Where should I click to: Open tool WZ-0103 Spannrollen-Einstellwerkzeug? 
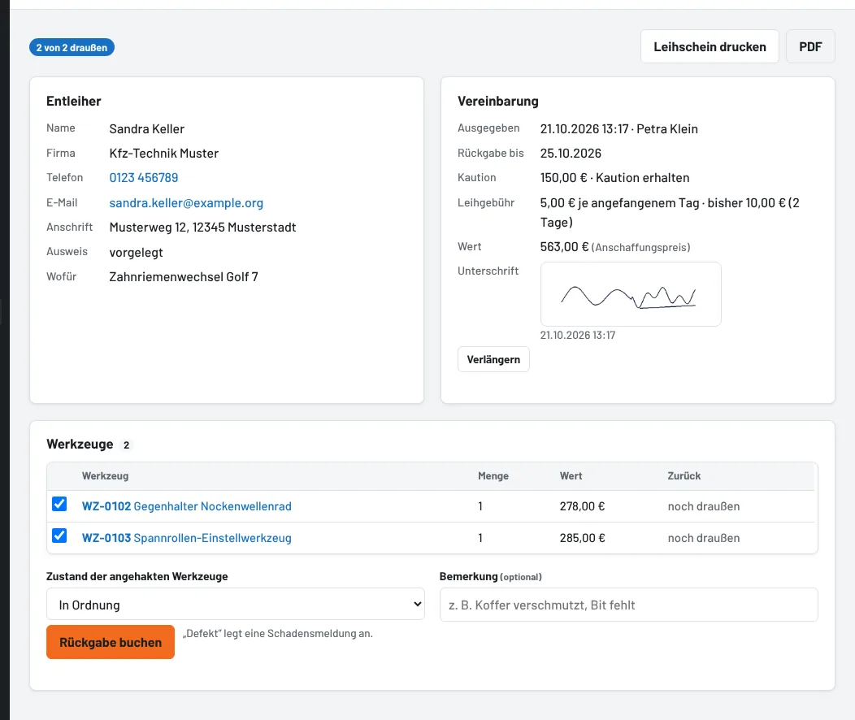click(x=186, y=538)
